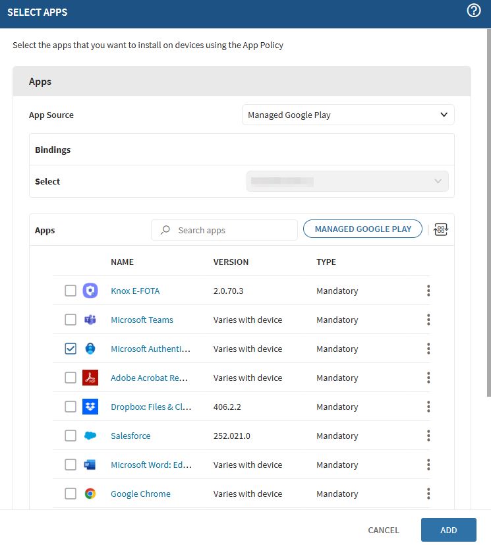491x545 pixels.
Task: Click the MANAGED GOOGLE PLAY button
Action: [362, 229]
